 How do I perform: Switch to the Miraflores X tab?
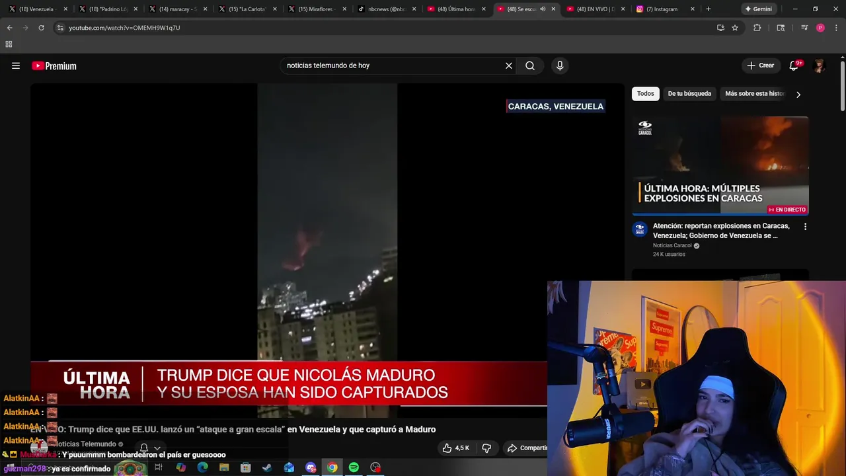316,9
